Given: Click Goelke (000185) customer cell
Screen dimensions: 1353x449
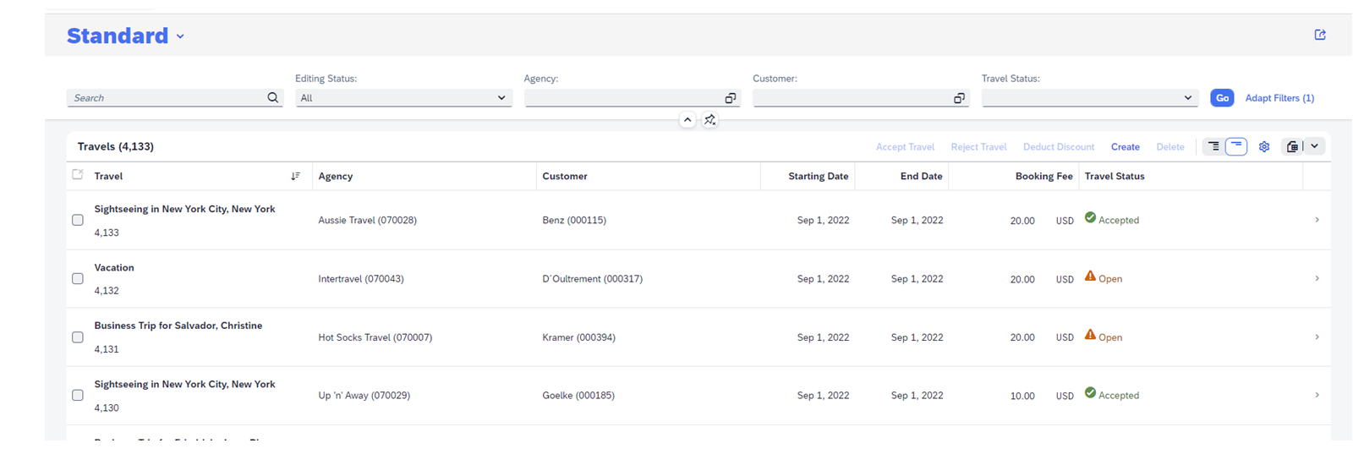Looking at the screenshot, I should [578, 396].
